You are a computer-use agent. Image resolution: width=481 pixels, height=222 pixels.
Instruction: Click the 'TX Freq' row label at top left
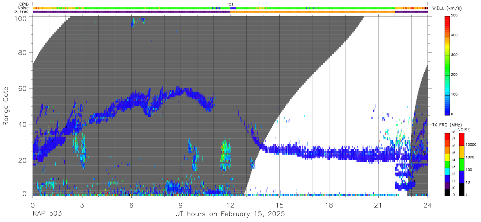(21, 12)
